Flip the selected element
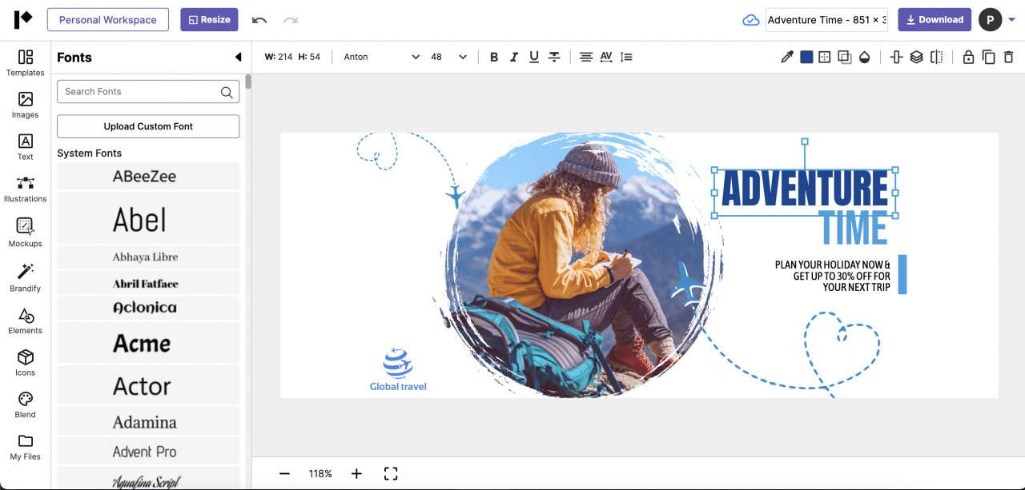Viewport: 1025px width, 490px height. click(x=936, y=57)
